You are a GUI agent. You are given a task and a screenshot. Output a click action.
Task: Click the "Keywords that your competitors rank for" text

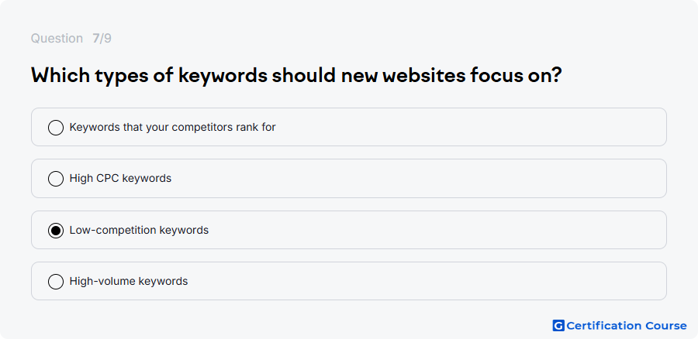pyautogui.click(x=173, y=127)
